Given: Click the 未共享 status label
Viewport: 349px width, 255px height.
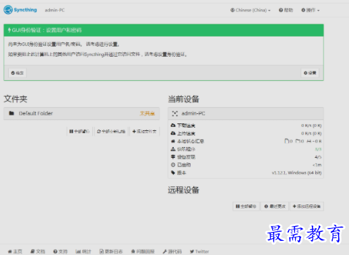Looking at the screenshot, I should (148, 113).
